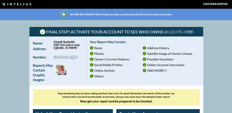The image size is (232, 113).
Task: Click the 'Number:' label
Action: tap(40, 57)
